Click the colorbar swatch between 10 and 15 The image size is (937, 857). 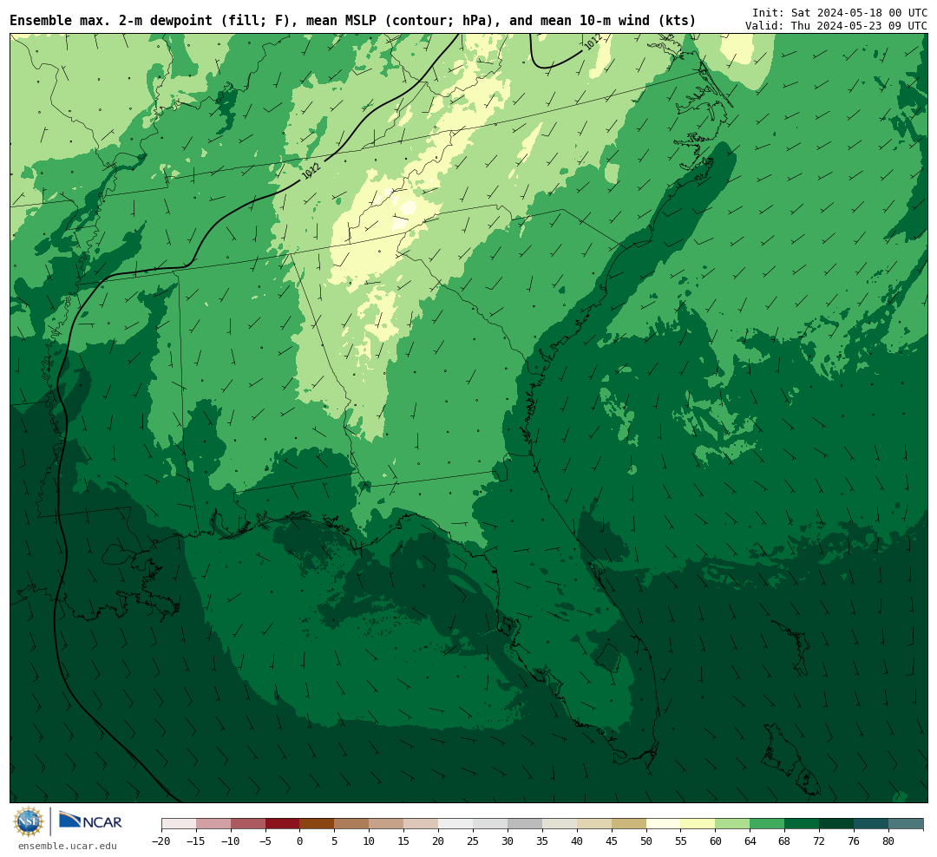click(387, 824)
